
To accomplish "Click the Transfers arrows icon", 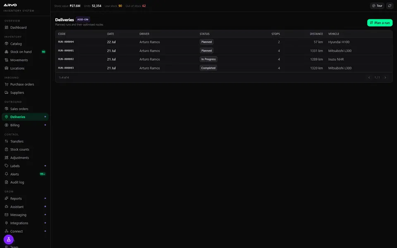I will pos(7,141).
